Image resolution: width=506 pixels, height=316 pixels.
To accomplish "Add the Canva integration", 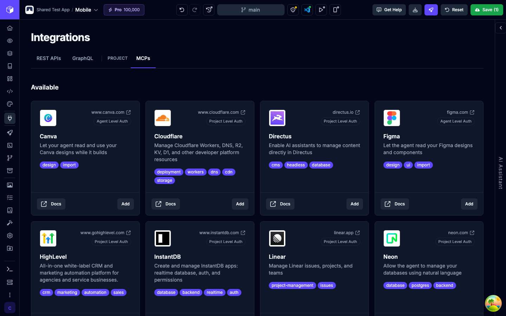I will tap(125, 204).
